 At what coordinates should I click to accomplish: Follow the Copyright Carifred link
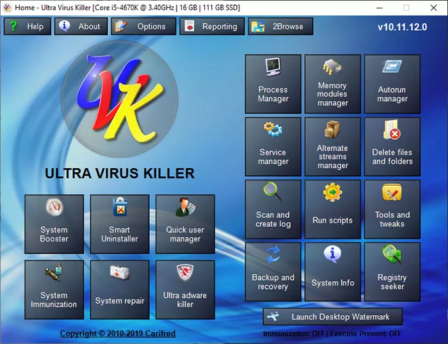[x=118, y=333]
